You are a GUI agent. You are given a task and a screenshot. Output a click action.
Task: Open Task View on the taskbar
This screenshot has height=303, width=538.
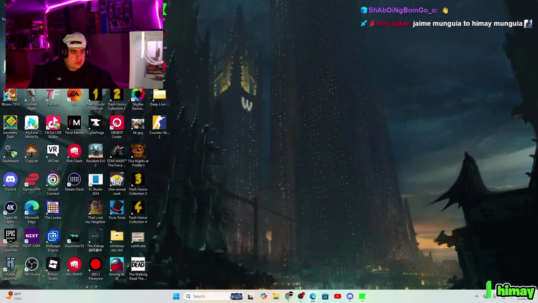(251, 296)
